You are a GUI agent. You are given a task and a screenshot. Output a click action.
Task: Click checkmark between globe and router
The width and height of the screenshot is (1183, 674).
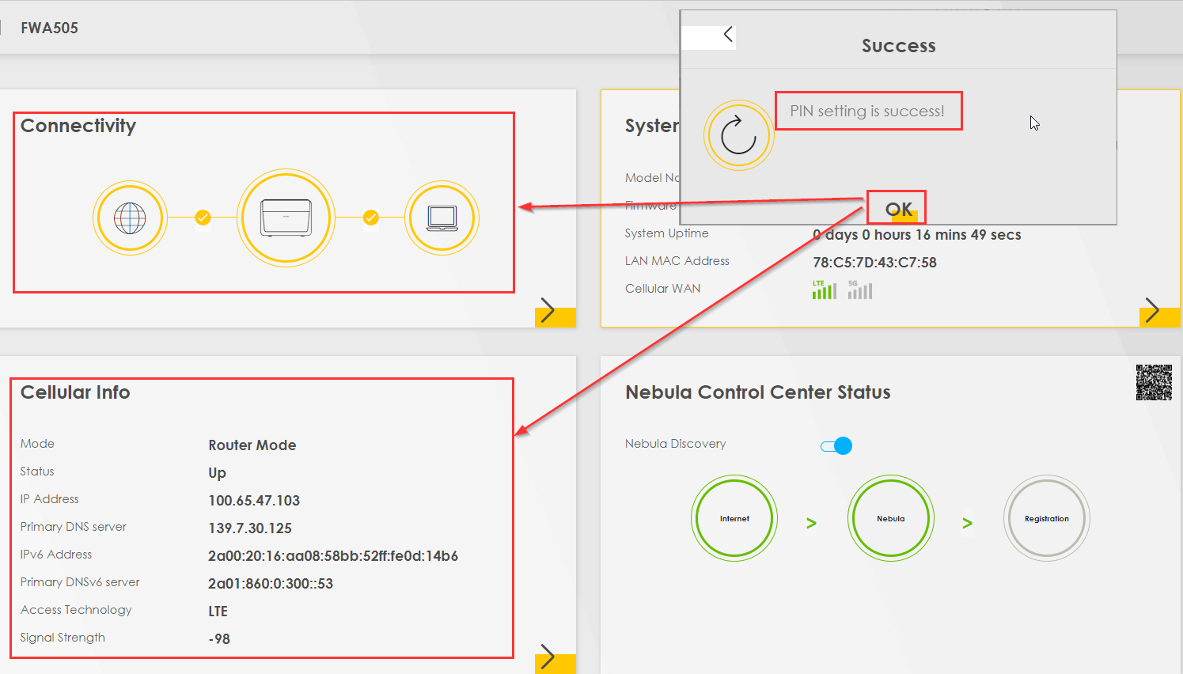[x=203, y=217]
